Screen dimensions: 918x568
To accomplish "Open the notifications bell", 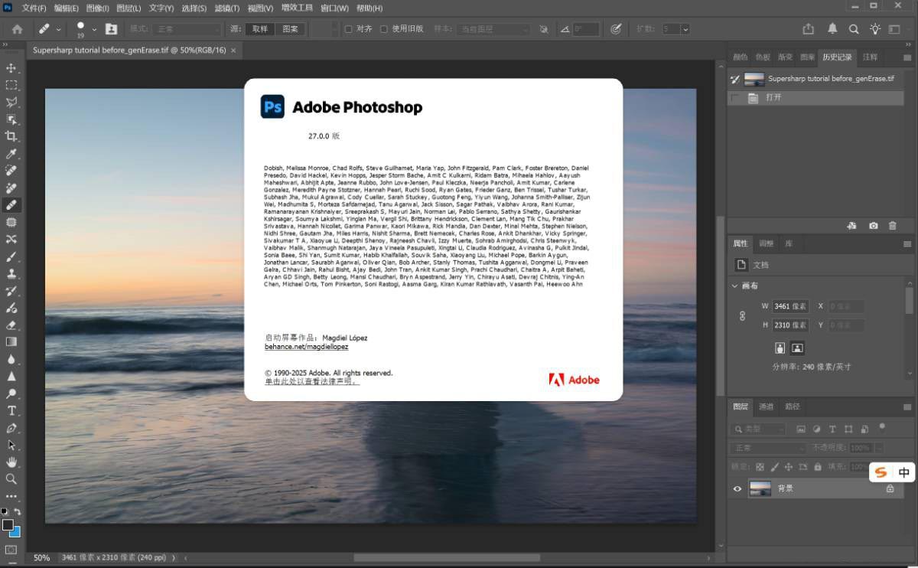I will point(832,29).
